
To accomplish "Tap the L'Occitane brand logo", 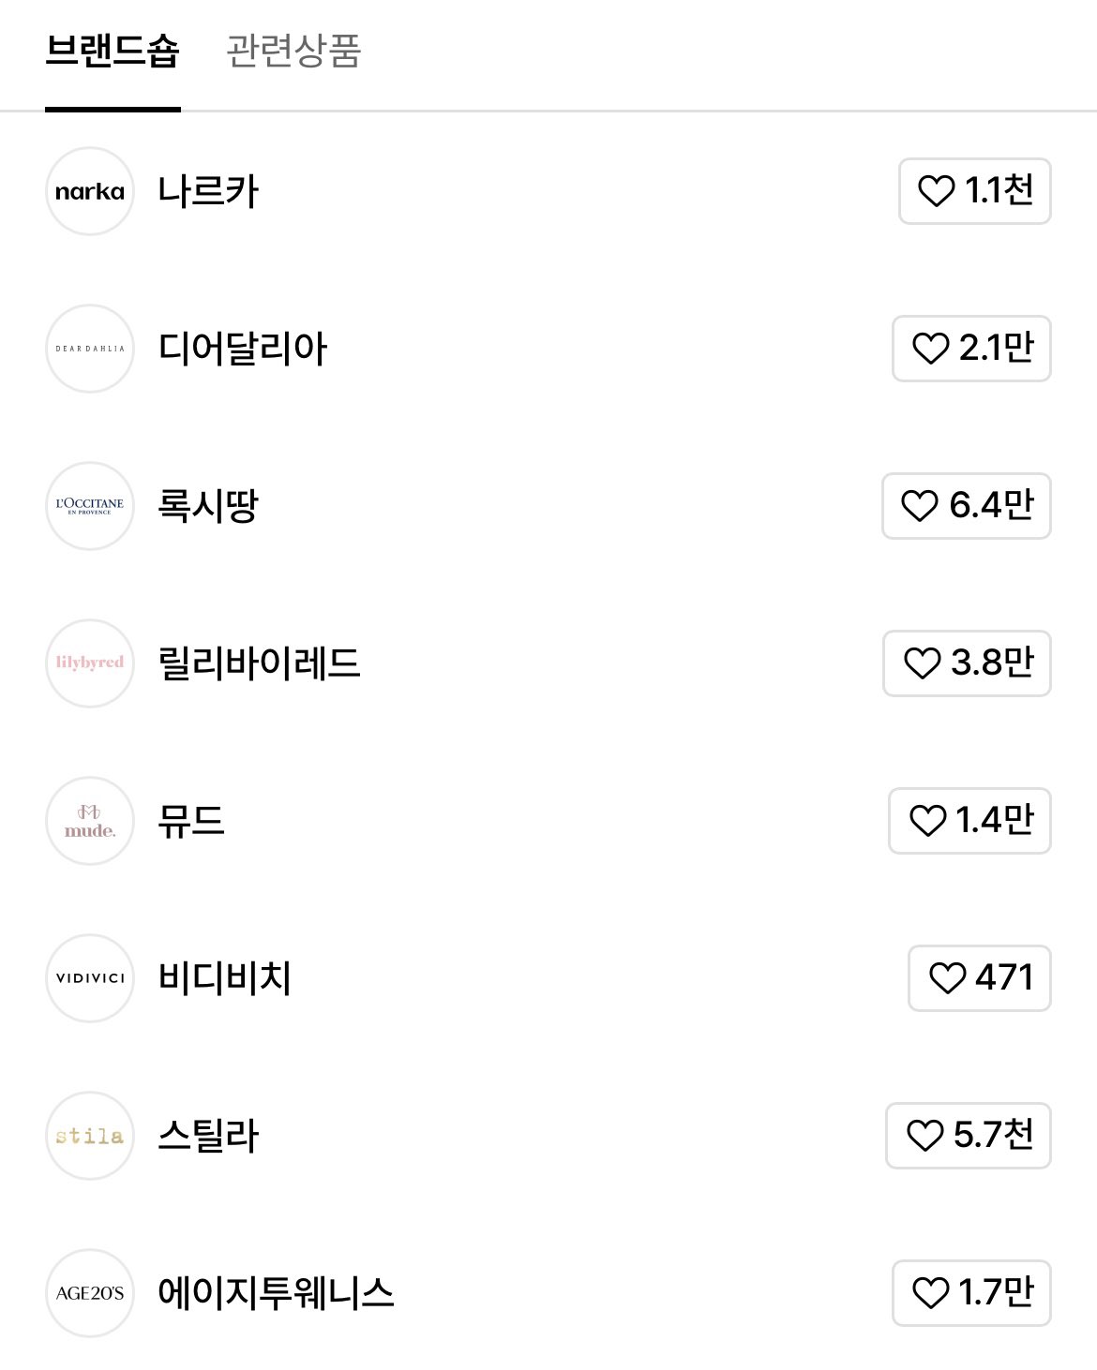I will pyautogui.click(x=90, y=506).
